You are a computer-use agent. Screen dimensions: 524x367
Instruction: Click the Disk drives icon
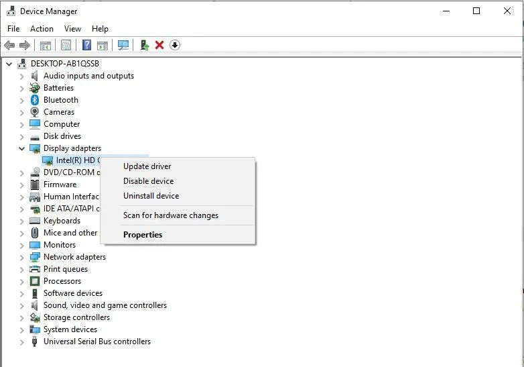[35, 137]
